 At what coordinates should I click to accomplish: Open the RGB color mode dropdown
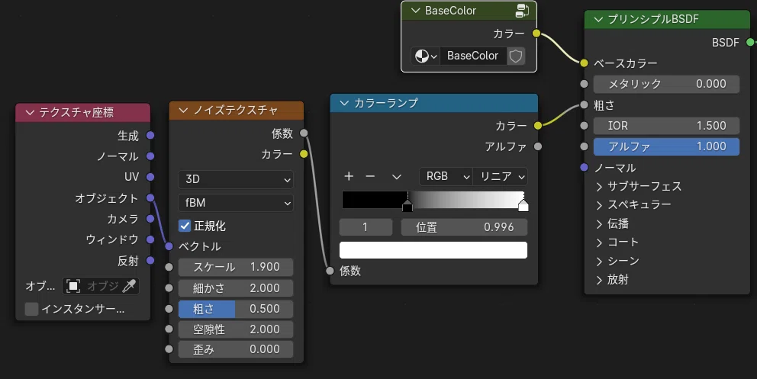(x=446, y=176)
